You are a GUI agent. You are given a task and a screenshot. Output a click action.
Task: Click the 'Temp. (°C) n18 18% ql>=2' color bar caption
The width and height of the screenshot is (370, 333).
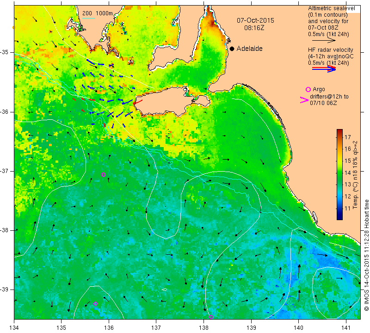355,175
